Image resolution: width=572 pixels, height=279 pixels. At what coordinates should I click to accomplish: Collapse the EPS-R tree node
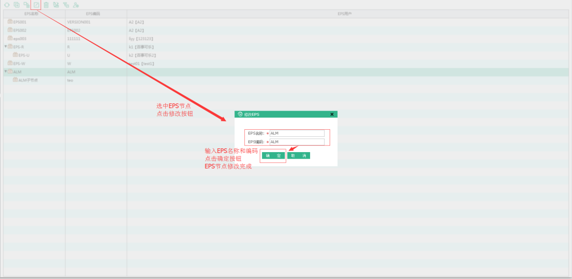6,47
